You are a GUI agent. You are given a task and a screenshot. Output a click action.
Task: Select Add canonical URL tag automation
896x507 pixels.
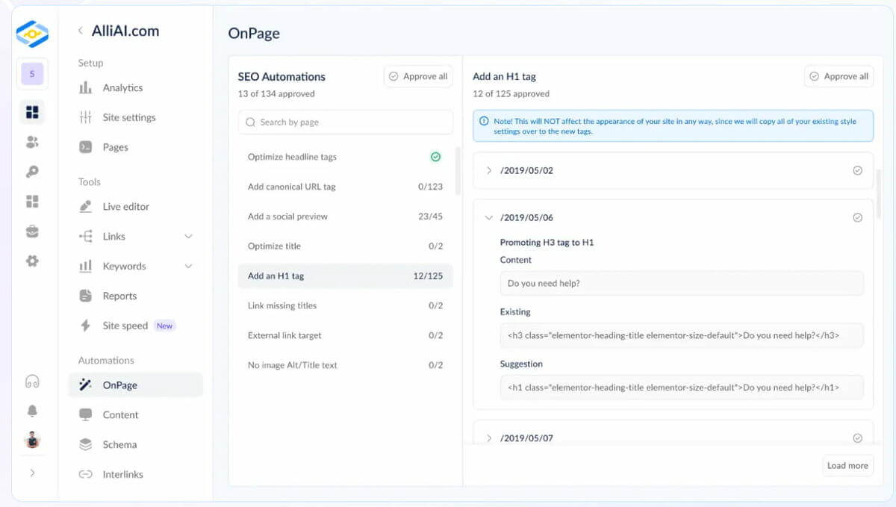click(292, 187)
